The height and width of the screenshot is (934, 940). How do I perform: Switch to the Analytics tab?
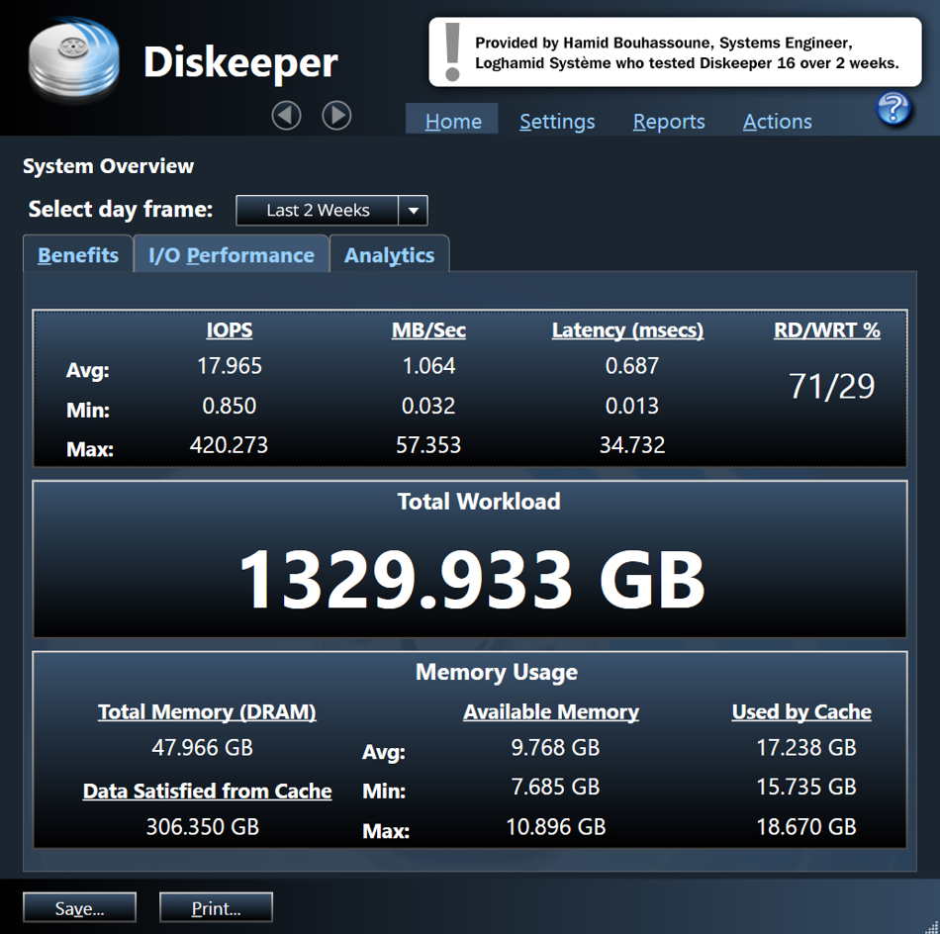pos(389,255)
